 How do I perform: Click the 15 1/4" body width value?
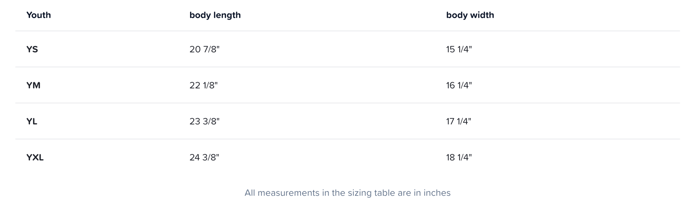(459, 50)
